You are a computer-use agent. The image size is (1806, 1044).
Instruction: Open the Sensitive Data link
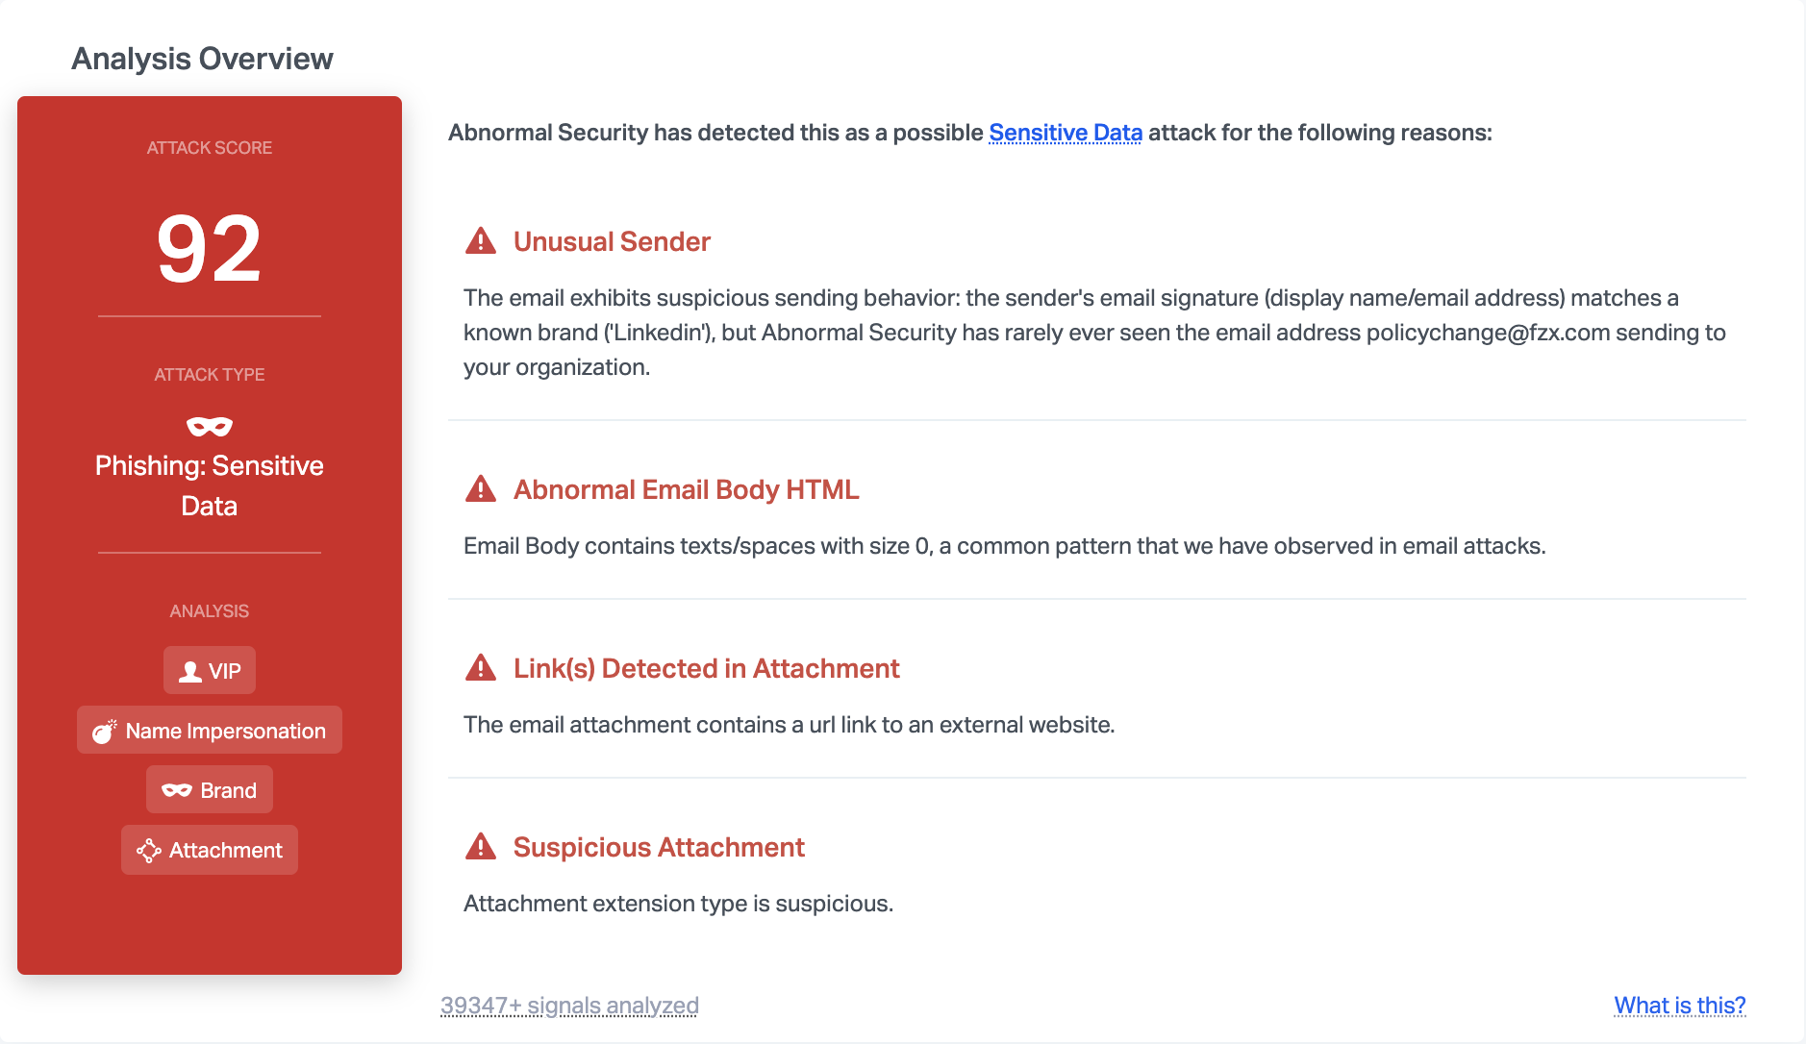1066,133
